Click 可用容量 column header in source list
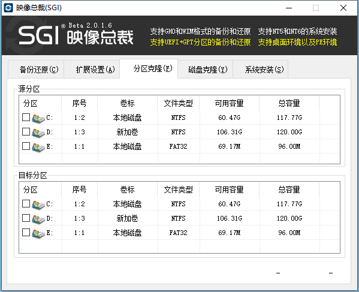The image size is (359, 292). pyautogui.click(x=229, y=103)
